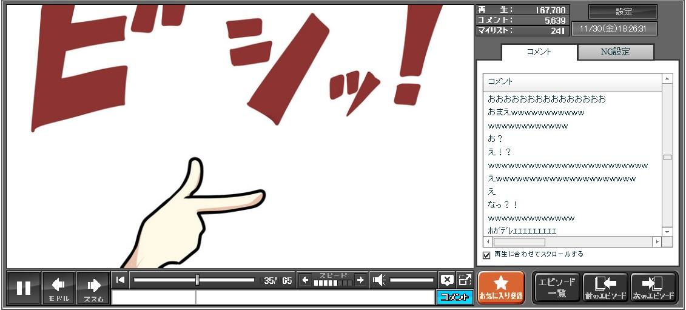Open the 設定 settings button
The height and width of the screenshot is (310, 686).
click(x=623, y=12)
